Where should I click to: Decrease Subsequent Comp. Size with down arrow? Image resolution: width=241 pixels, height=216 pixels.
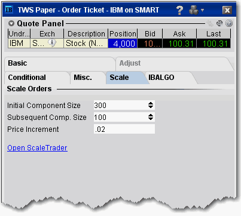(x=151, y=119)
